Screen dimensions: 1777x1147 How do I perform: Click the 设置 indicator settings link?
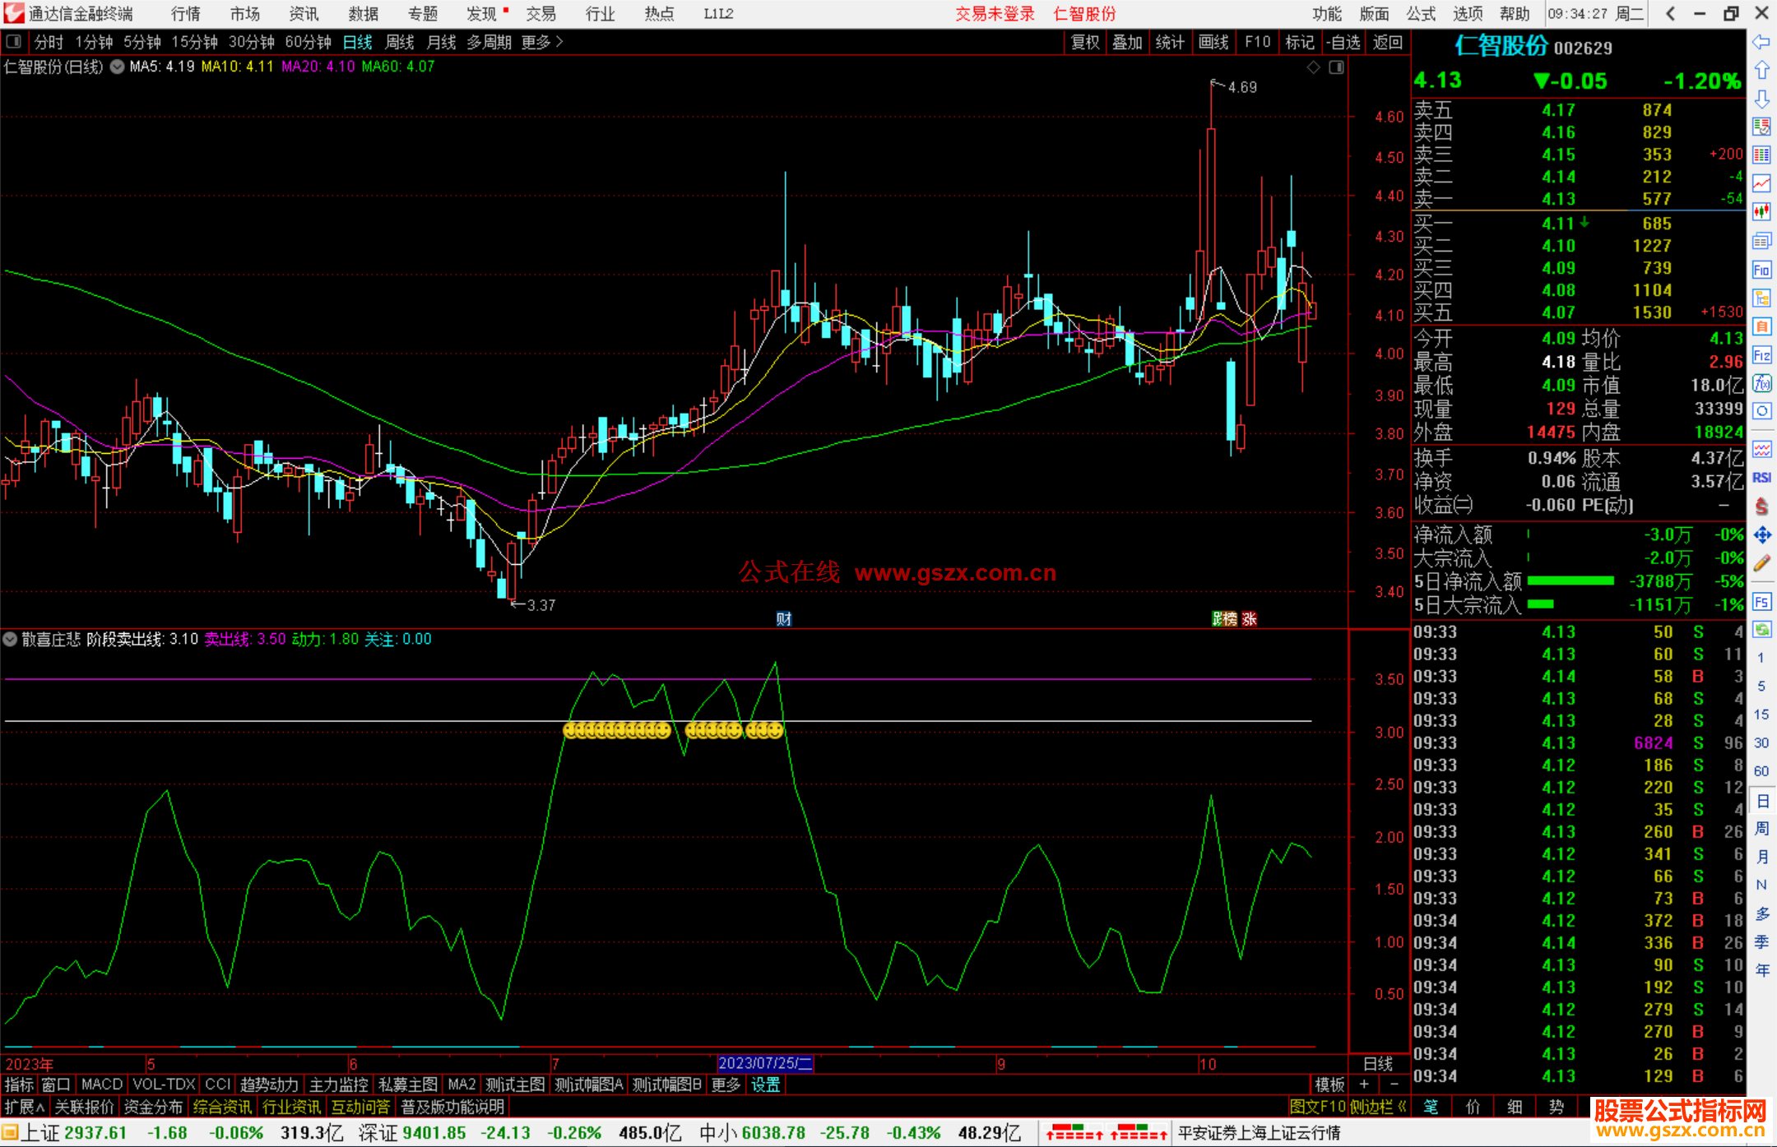pos(765,1085)
